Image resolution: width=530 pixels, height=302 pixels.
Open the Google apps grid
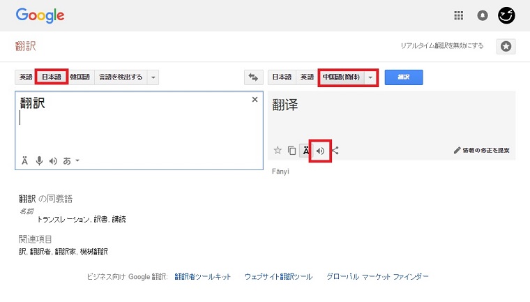458,15
